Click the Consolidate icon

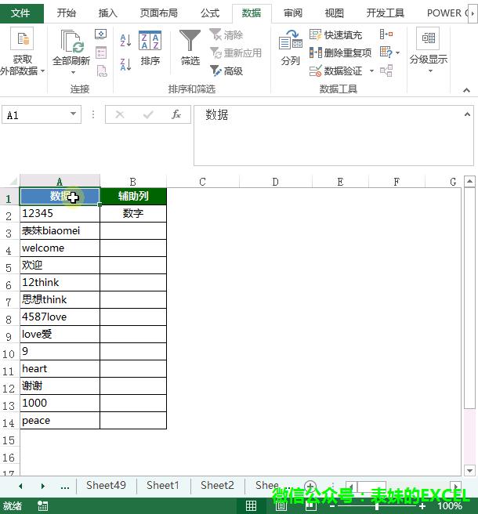coord(386,34)
